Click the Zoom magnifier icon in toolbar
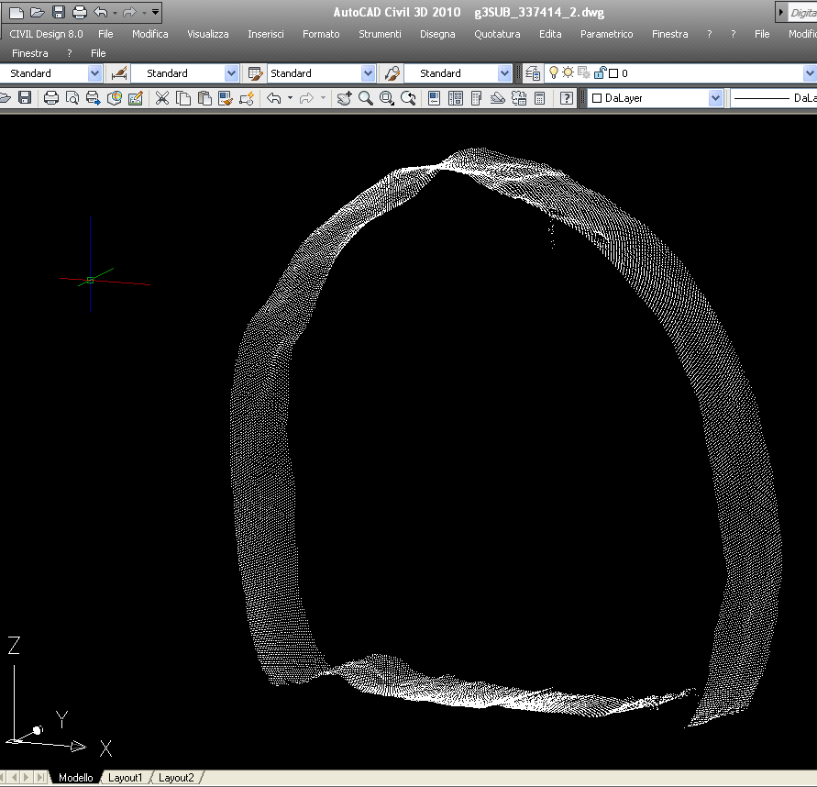This screenshot has height=787, width=817. (365, 98)
